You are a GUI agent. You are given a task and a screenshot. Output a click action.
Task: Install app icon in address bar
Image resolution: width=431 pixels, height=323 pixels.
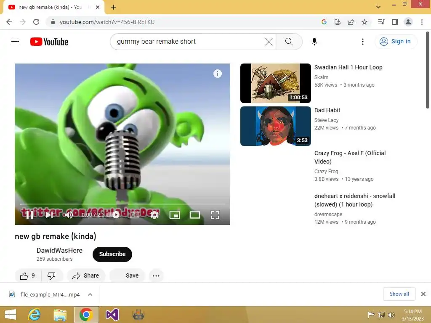(x=338, y=22)
